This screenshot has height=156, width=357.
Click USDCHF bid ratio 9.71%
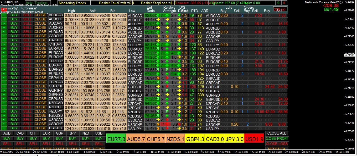[x=150, y=124]
